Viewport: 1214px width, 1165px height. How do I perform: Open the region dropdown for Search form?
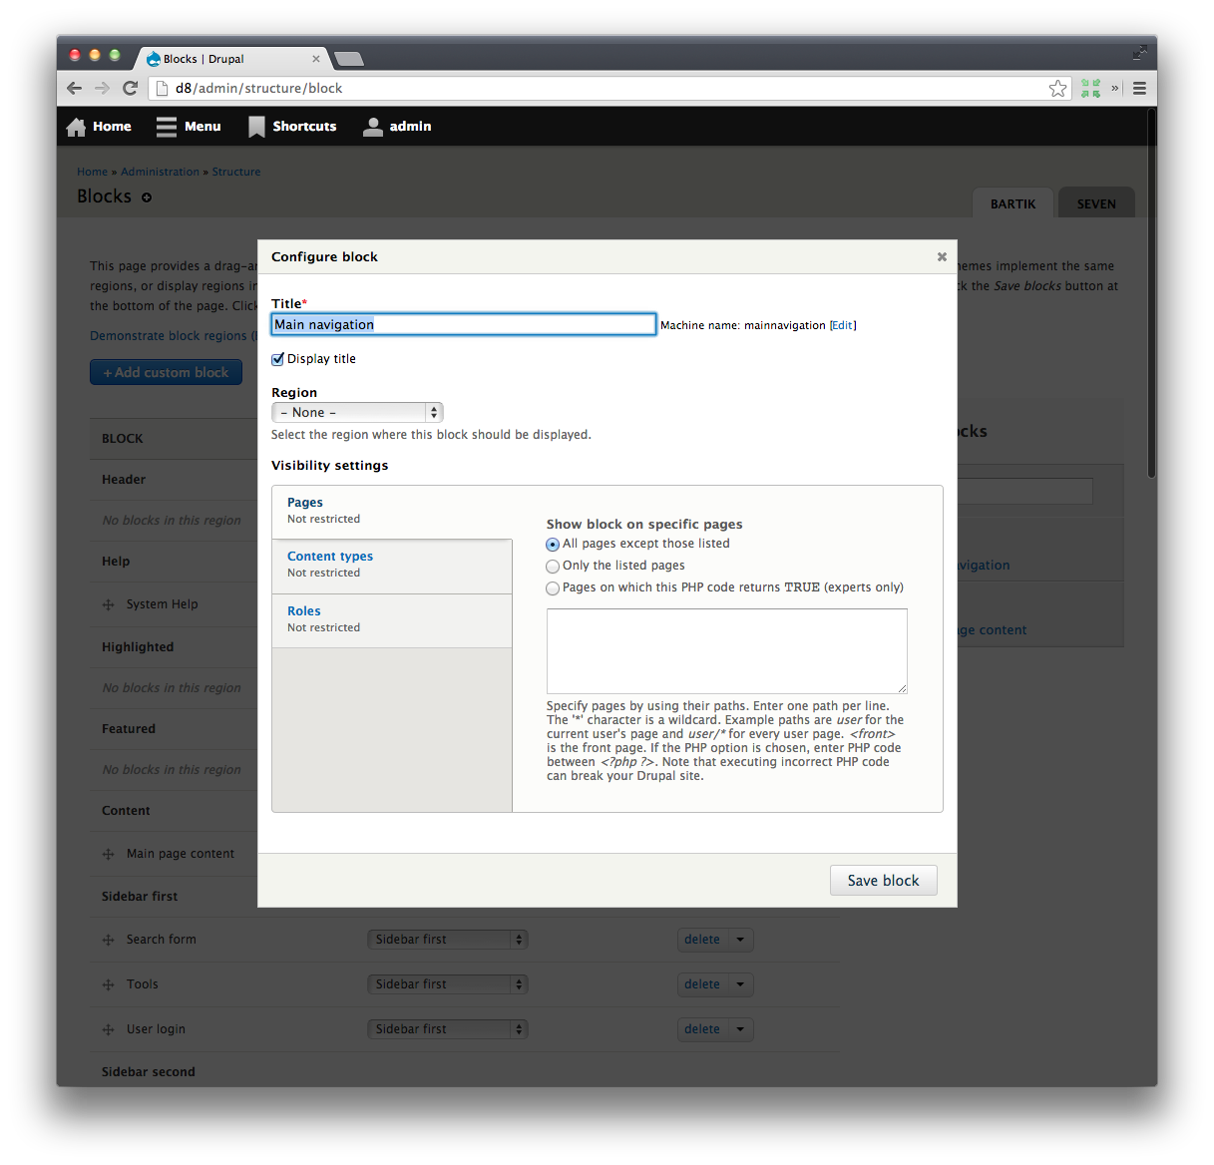coord(447,940)
